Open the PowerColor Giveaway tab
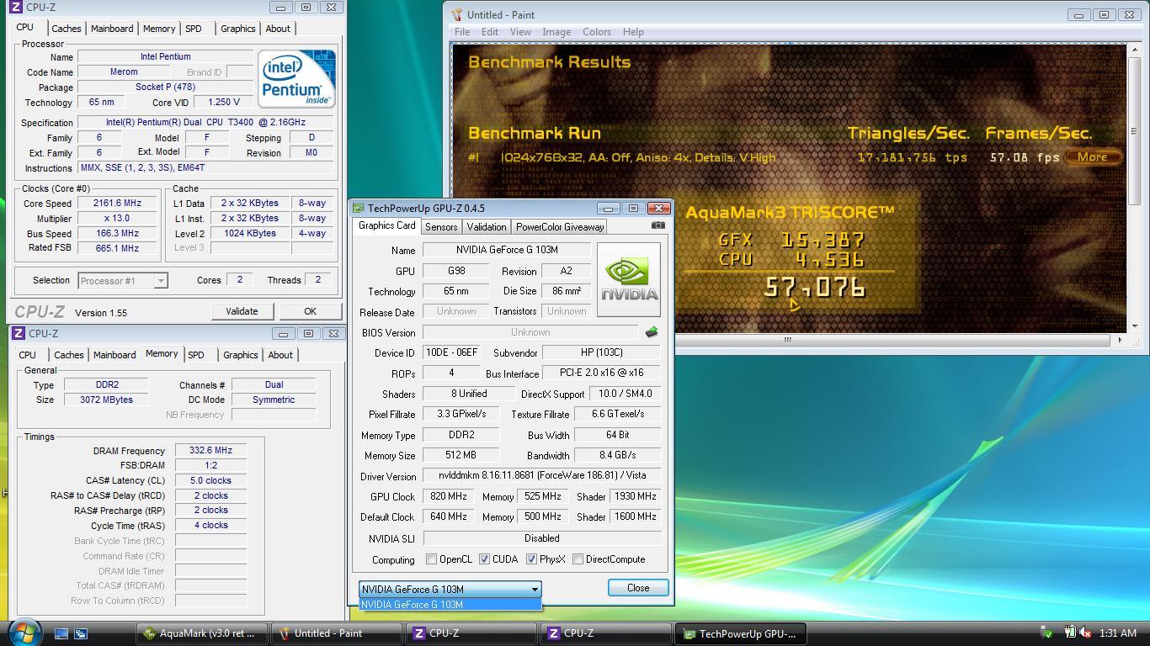This screenshot has width=1150, height=646. click(560, 226)
